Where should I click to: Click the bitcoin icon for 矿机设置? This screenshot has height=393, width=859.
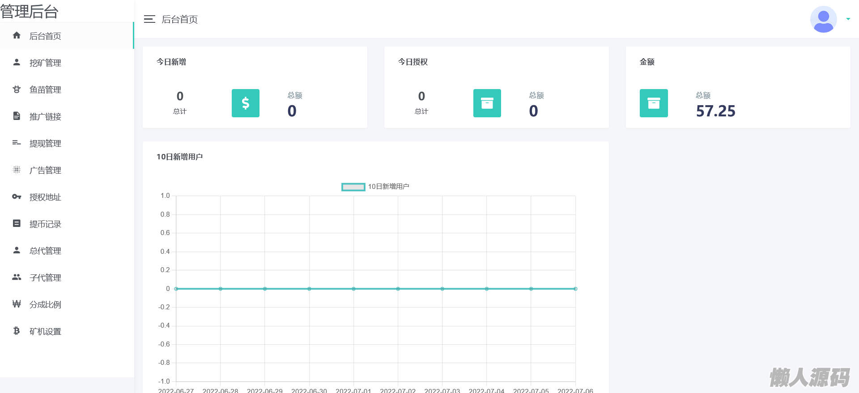17,331
